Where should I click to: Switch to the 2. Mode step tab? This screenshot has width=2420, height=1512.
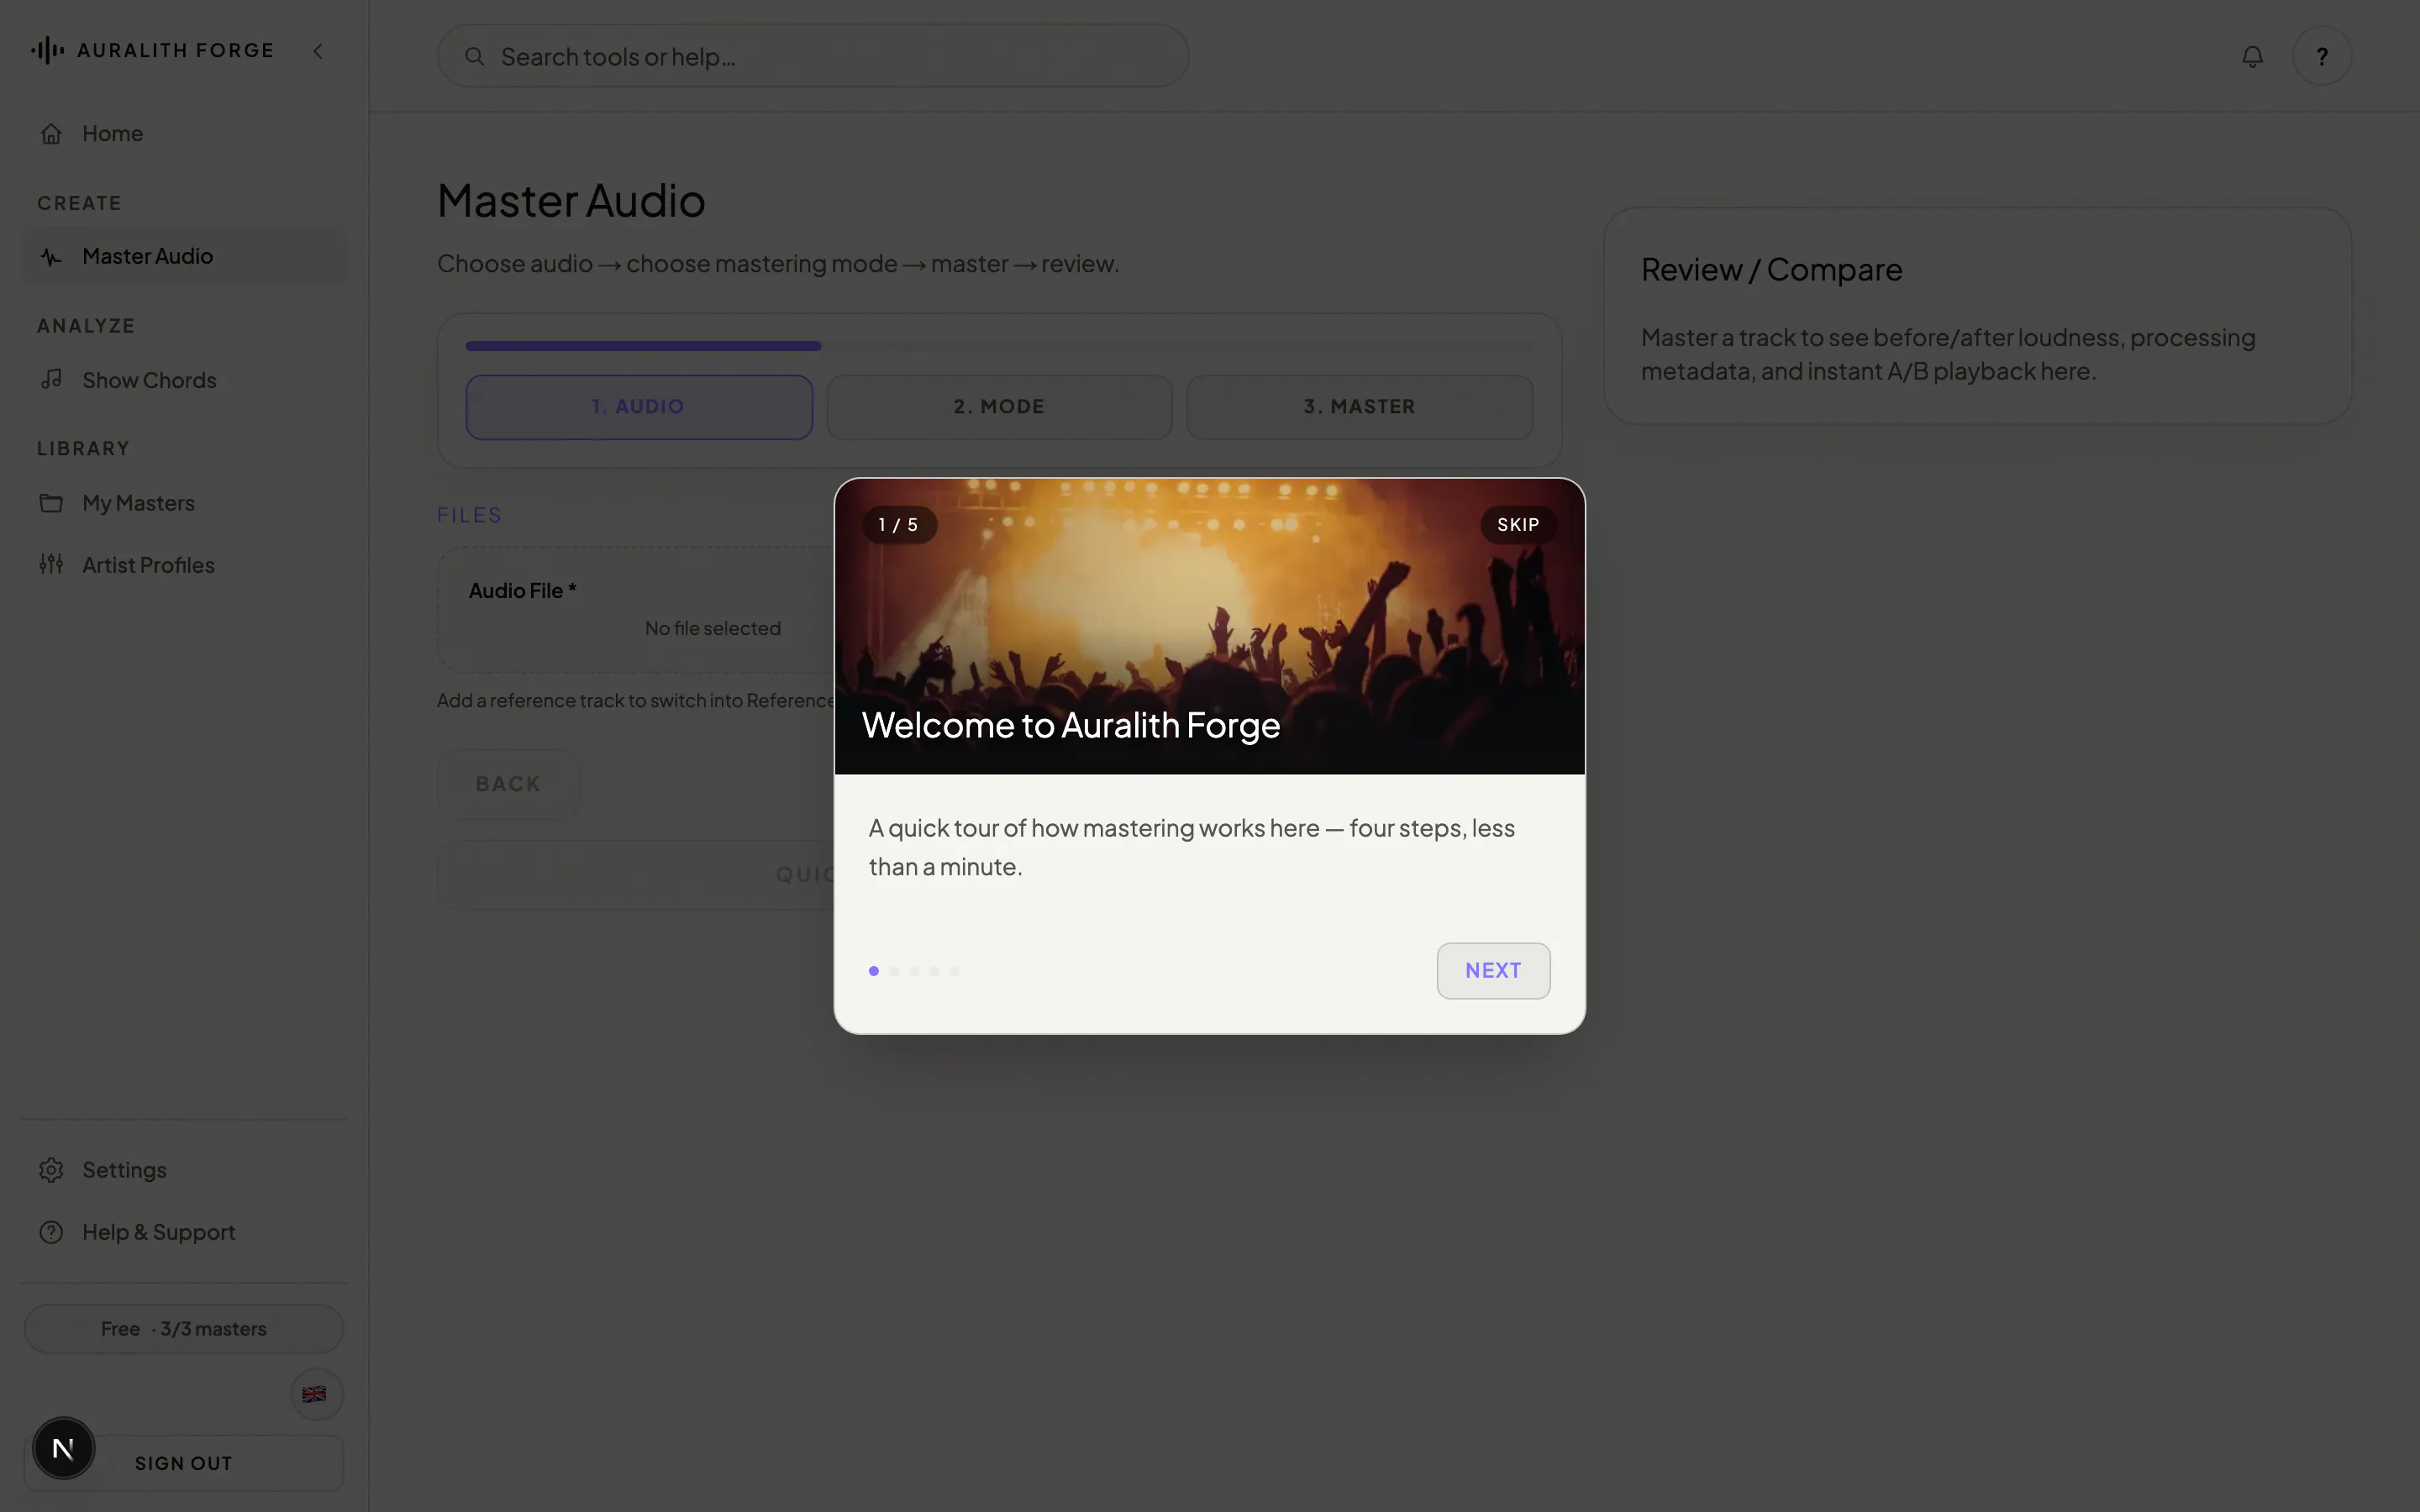999,407
